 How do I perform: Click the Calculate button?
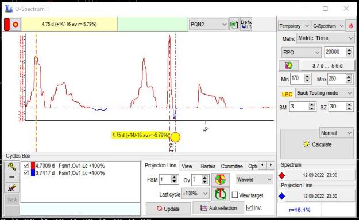click(x=317, y=144)
